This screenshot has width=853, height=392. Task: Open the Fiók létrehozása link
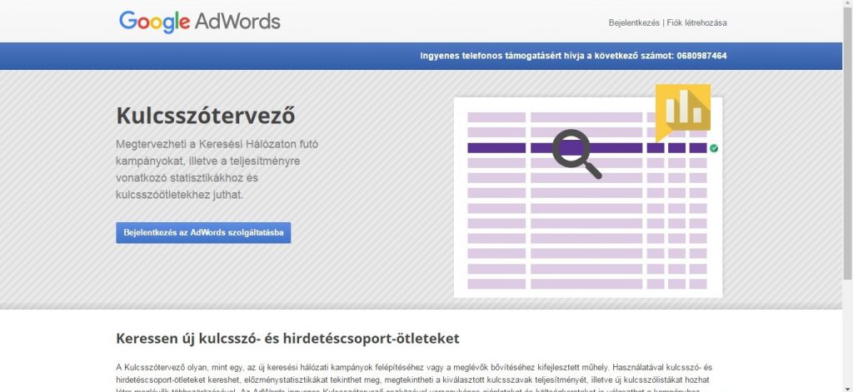pyautogui.click(x=697, y=22)
